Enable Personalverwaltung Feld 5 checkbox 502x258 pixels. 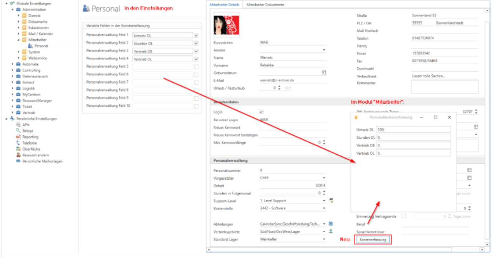click(196, 67)
